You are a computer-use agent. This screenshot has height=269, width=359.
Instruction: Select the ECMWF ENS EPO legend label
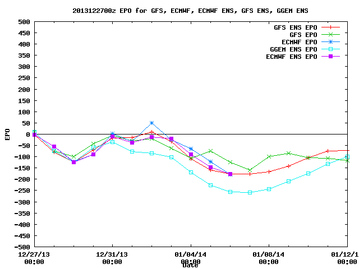click(x=292, y=57)
